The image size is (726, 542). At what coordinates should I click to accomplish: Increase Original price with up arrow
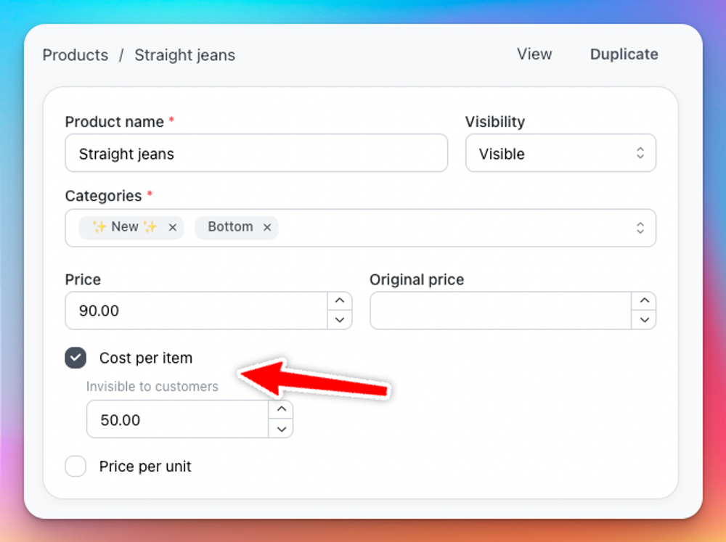click(x=644, y=301)
